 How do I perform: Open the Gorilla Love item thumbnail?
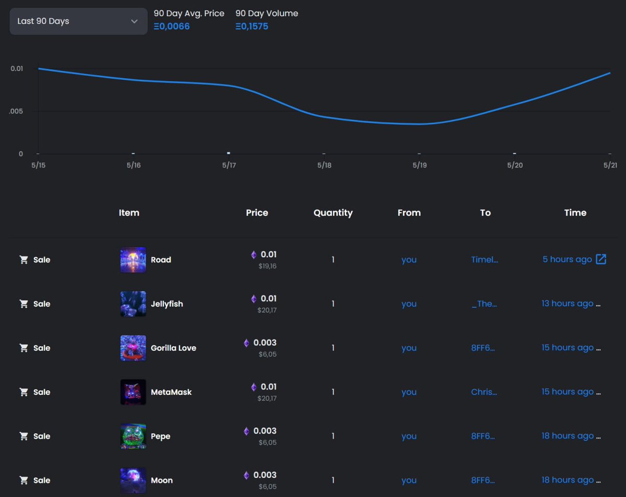tap(133, 348)
